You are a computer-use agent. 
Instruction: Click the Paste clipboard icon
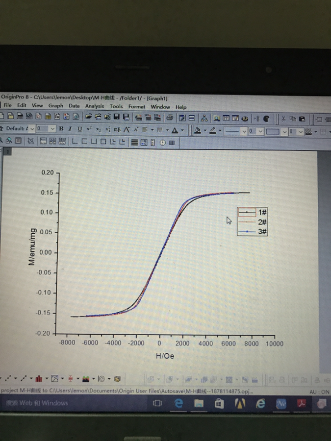pos(302,119)
